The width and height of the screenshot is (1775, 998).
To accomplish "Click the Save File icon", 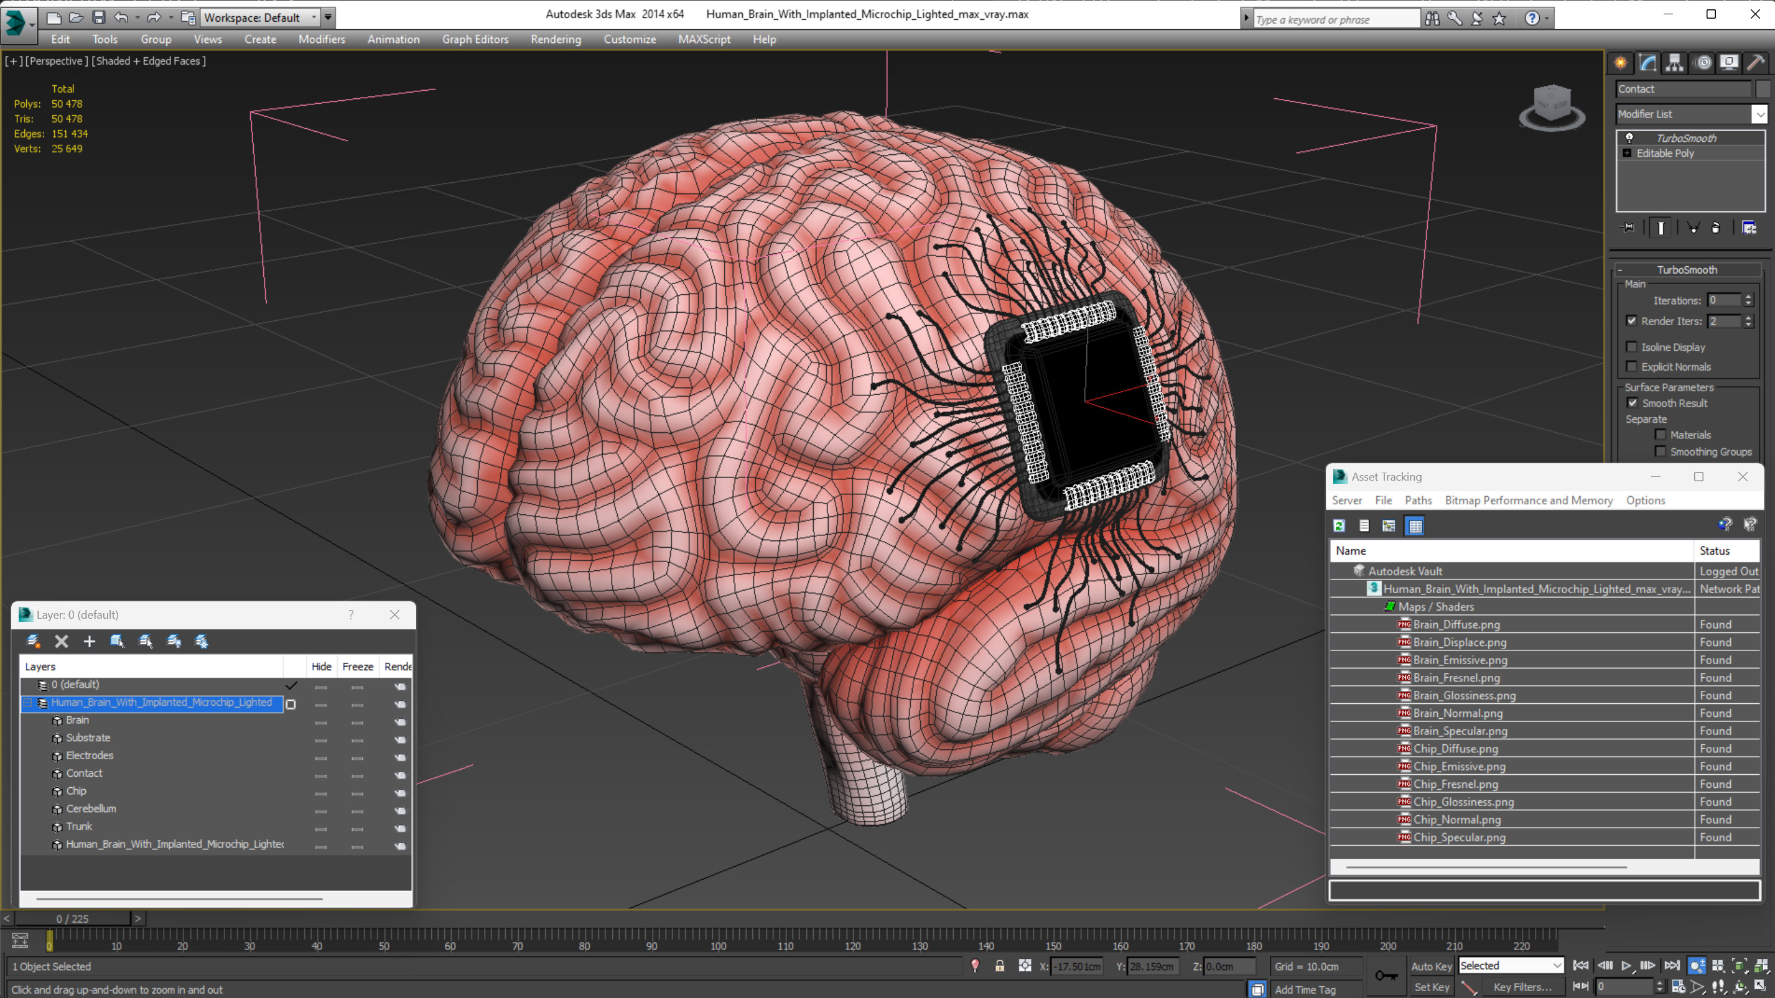I will pos(98,17).
